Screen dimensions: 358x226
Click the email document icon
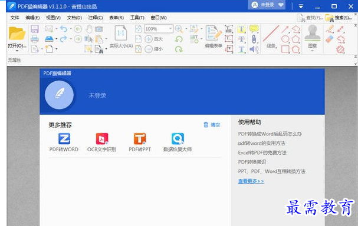pos(49,29)
